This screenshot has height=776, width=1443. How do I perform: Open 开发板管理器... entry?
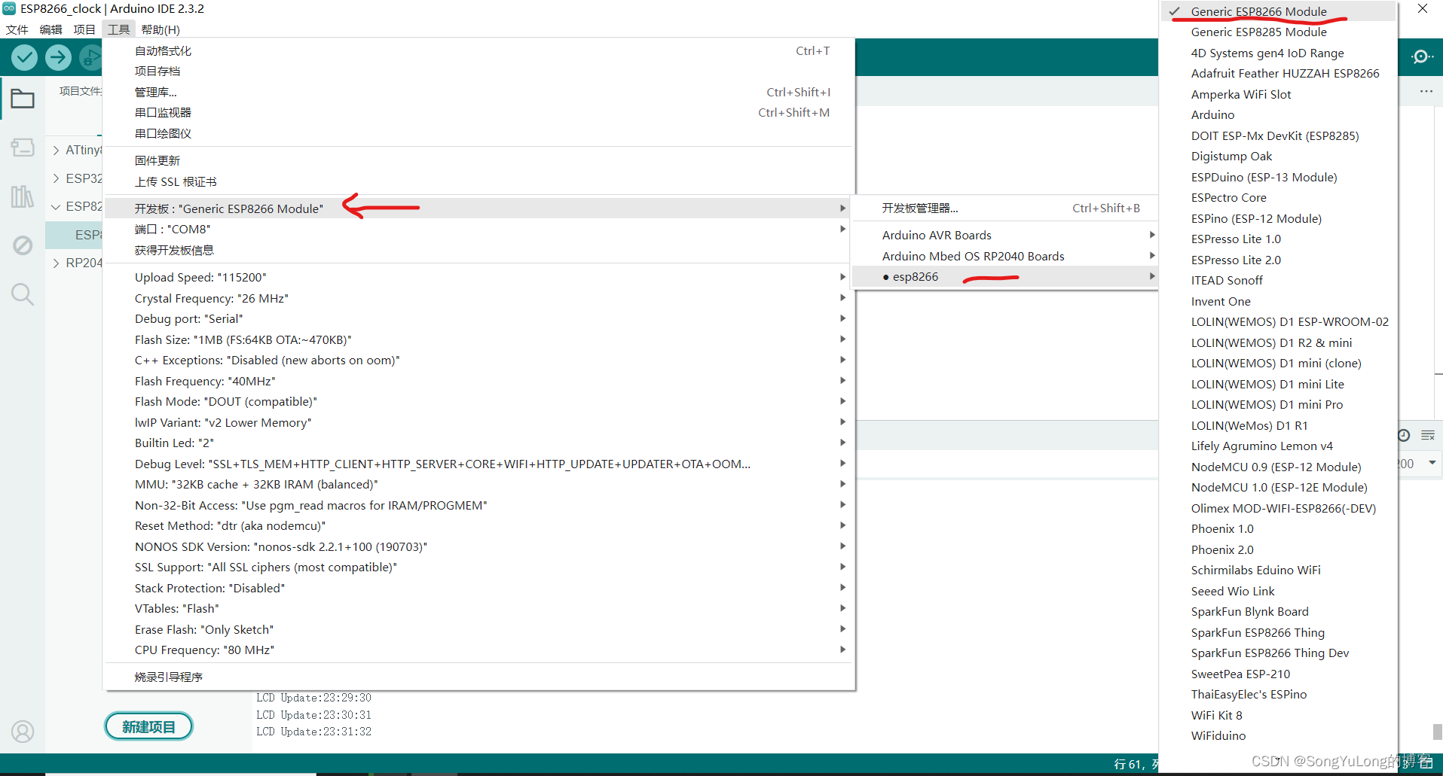[1004, 208]
